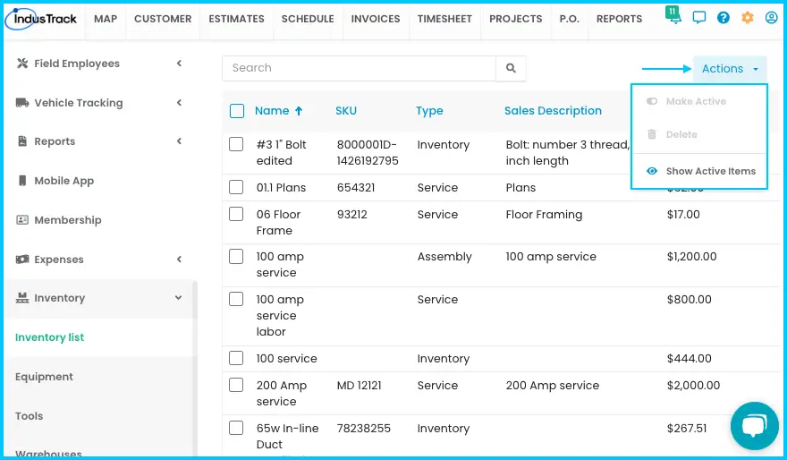
Task: Click the Membership card icon
Action: point(22,220)
